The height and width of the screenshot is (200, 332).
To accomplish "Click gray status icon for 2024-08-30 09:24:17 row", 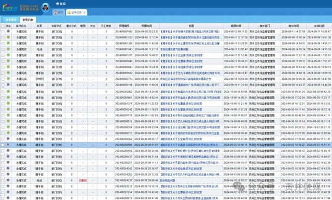I will click(x=8, y=139).
